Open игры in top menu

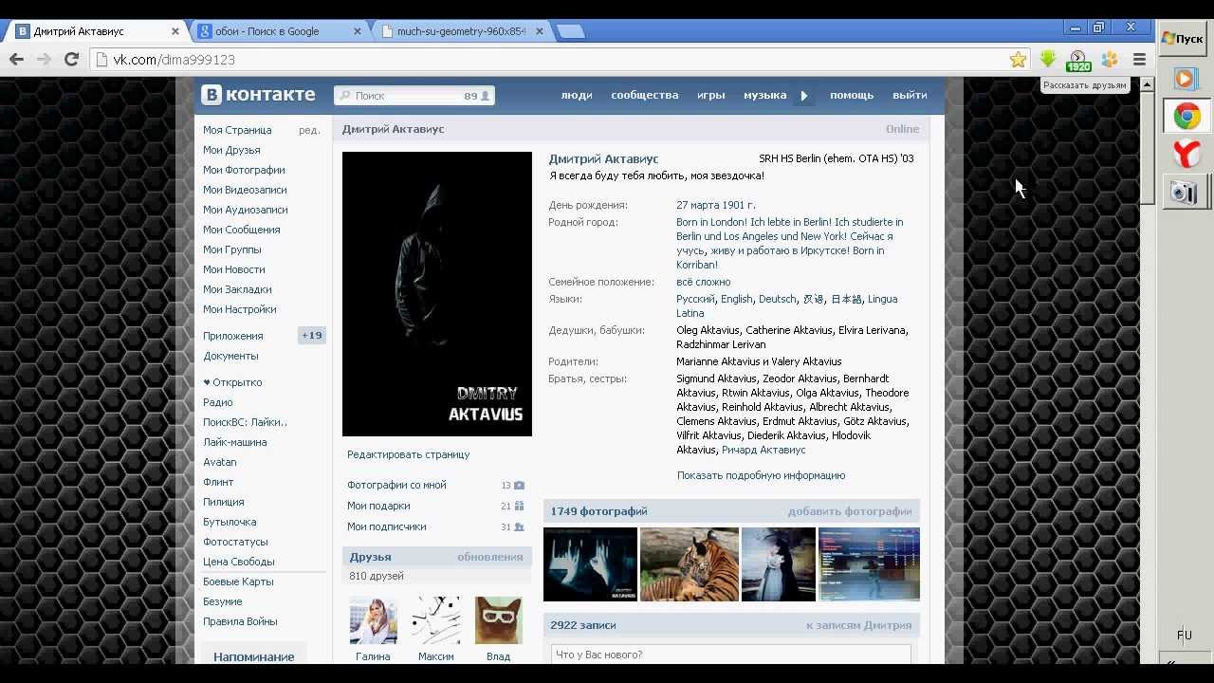711,95
